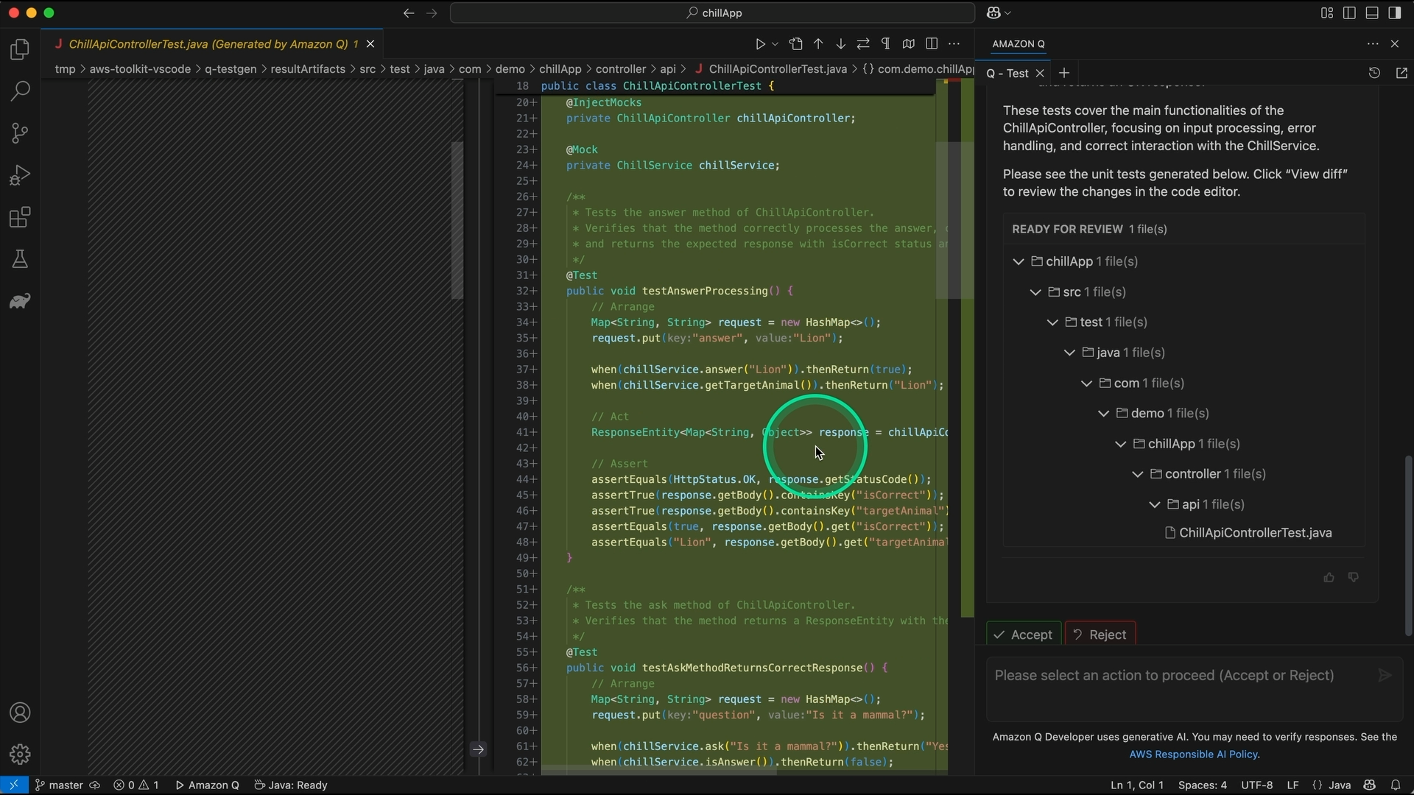This screenshot has height=795, width=1414.
Task: Switch to the Q - Test chat tab
Action: [1007, 73]
